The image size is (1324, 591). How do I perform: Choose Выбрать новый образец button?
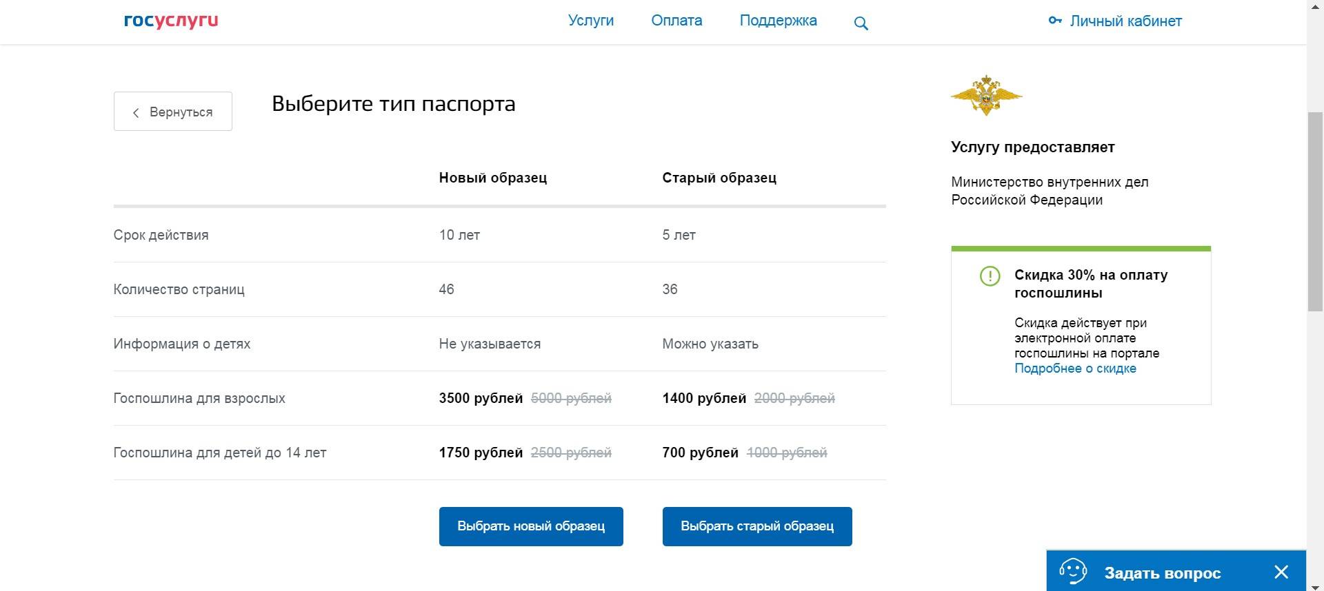click(x=531, y=526)
